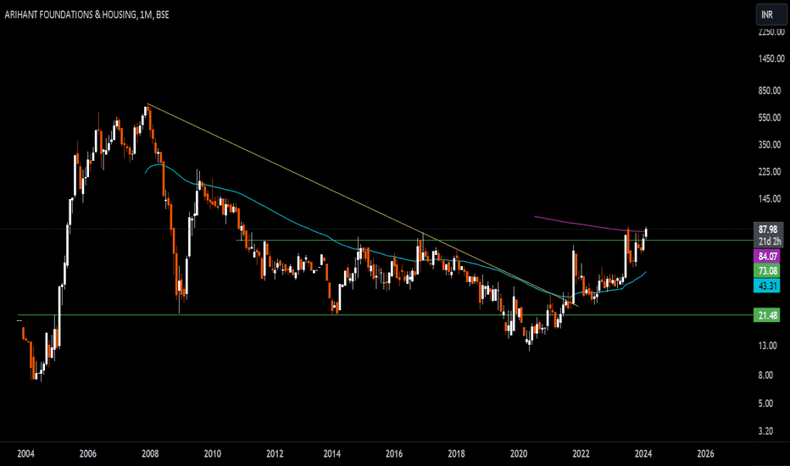
Task: Click the 1450.00 price axis value
Action: [x=771, y=59]
